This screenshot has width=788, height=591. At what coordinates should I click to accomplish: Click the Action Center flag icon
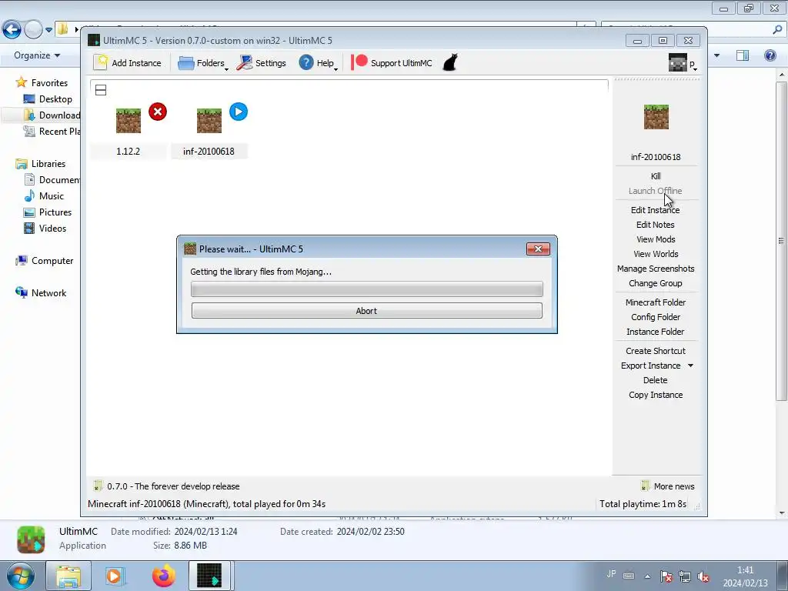666,576
